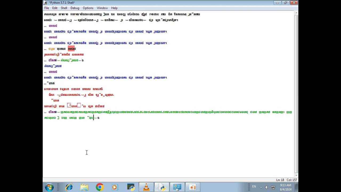Open the orange recorder app in taskbar
Image resolution: width=341 pixels, height=192 pixels.
pos(193,187)
